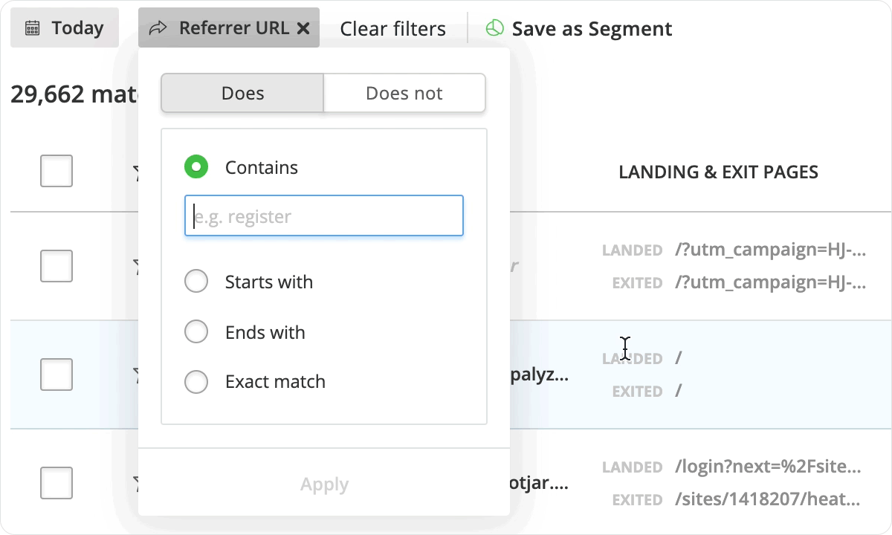
Task: Click the Clear filters link
Action: [x=392, y=29]
